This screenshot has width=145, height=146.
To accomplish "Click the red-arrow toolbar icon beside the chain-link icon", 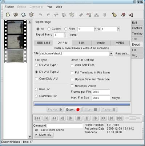I will point(89,15).
